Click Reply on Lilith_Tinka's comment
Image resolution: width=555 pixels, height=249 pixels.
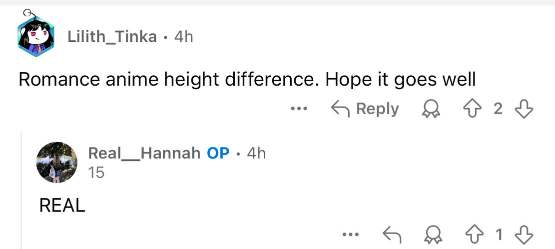pyautogui.click(x=365, y=109)
